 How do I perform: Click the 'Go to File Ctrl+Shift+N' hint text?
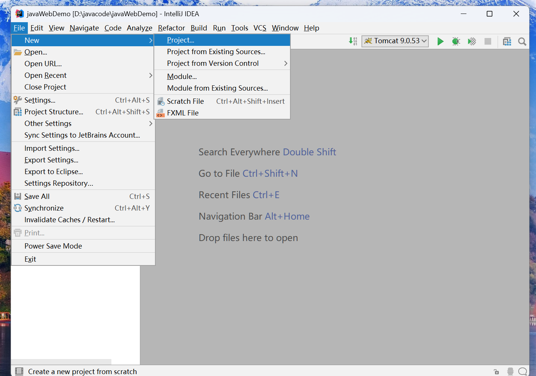[x=248, y=173]
